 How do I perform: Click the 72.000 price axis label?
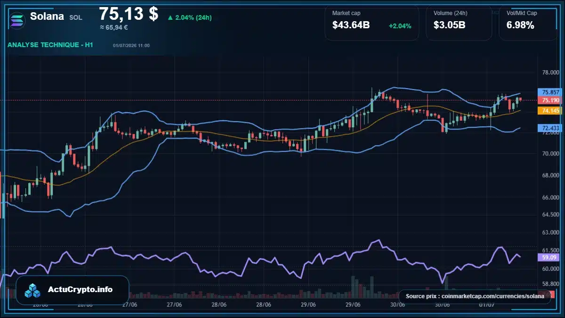(551, 133)
